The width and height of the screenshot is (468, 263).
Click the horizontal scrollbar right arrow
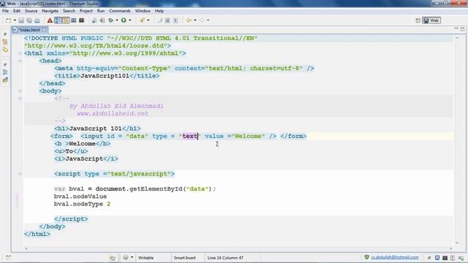pos(450,248)
